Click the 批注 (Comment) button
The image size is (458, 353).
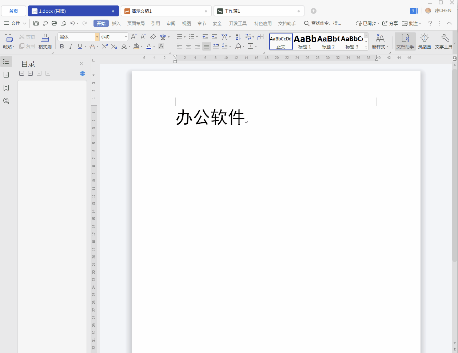[x=411, y=23]
